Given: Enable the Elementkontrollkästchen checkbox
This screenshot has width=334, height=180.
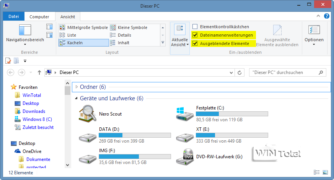Looking at the screenshot, I should coord(195,27).
